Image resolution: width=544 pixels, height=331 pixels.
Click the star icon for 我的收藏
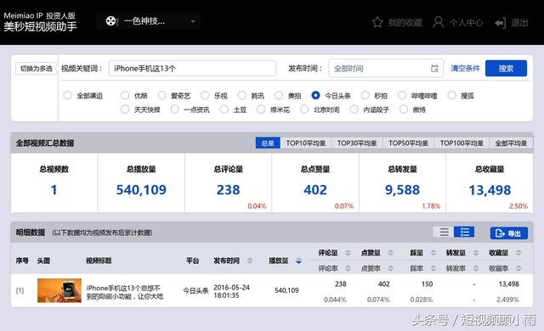click(377, 23)
